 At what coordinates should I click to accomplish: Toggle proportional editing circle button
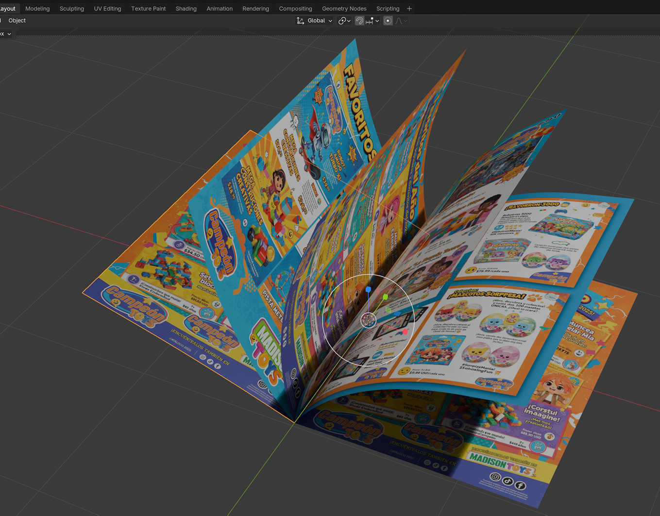[x=388, y=20]
